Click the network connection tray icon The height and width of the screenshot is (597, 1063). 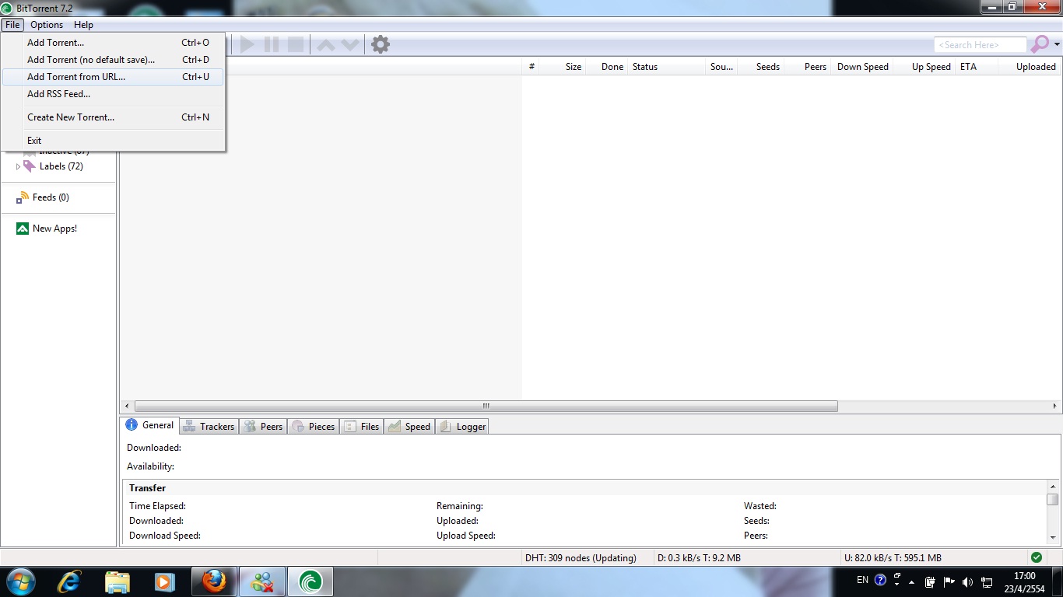987,581
